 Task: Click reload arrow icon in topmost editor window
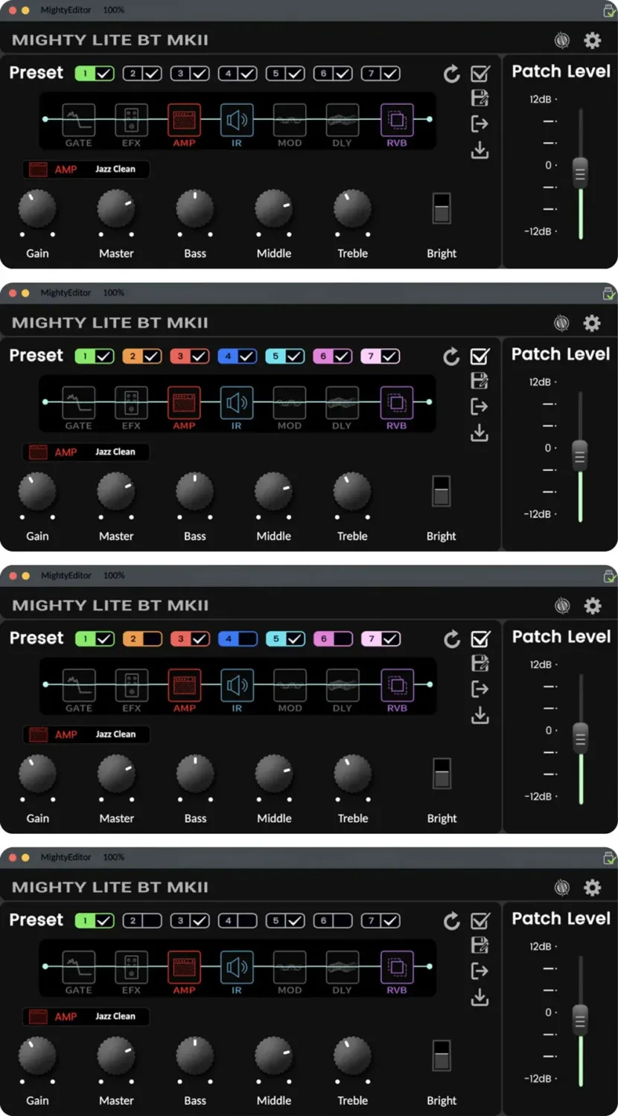(x=451, y=74)
